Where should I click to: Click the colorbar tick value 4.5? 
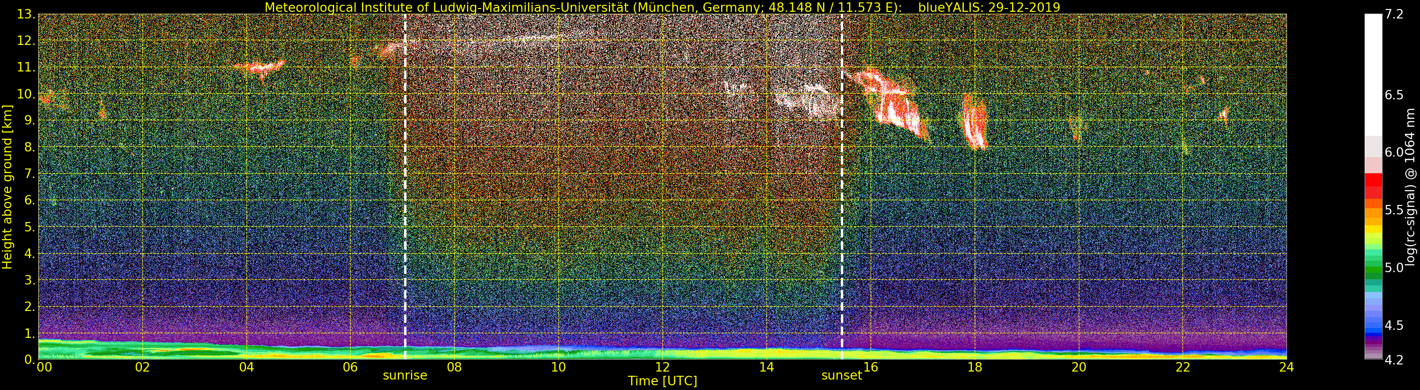point(1394,326)
